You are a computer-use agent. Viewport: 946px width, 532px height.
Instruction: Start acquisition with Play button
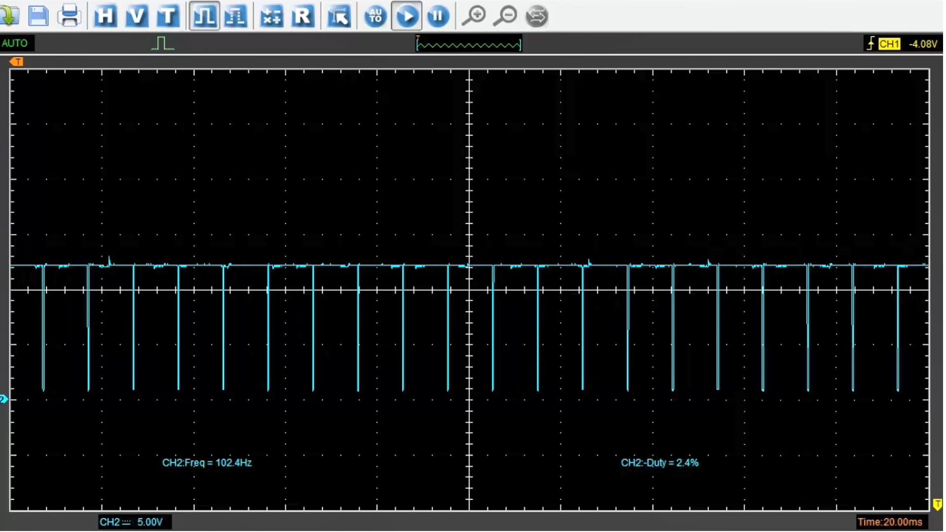click(x=406, y=16)
